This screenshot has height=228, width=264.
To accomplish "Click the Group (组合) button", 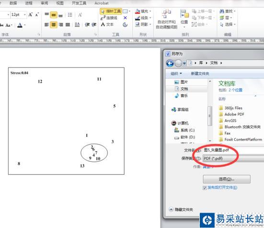I will [199, 24].
